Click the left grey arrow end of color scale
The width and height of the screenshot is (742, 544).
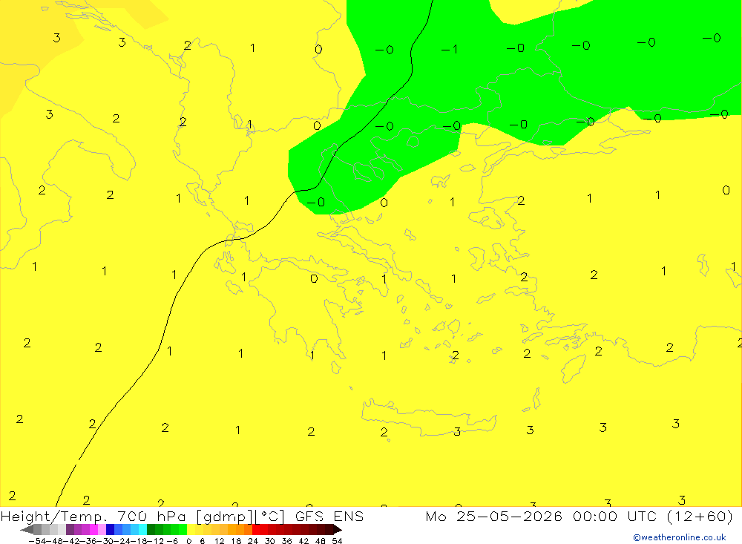tap(27, 530)
